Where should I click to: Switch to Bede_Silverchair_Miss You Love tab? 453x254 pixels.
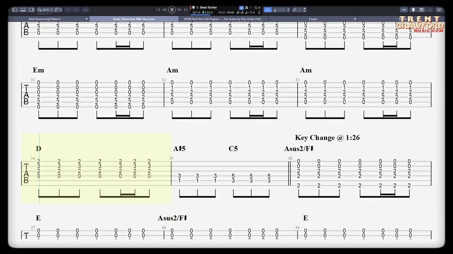click(x=134, y=19)
